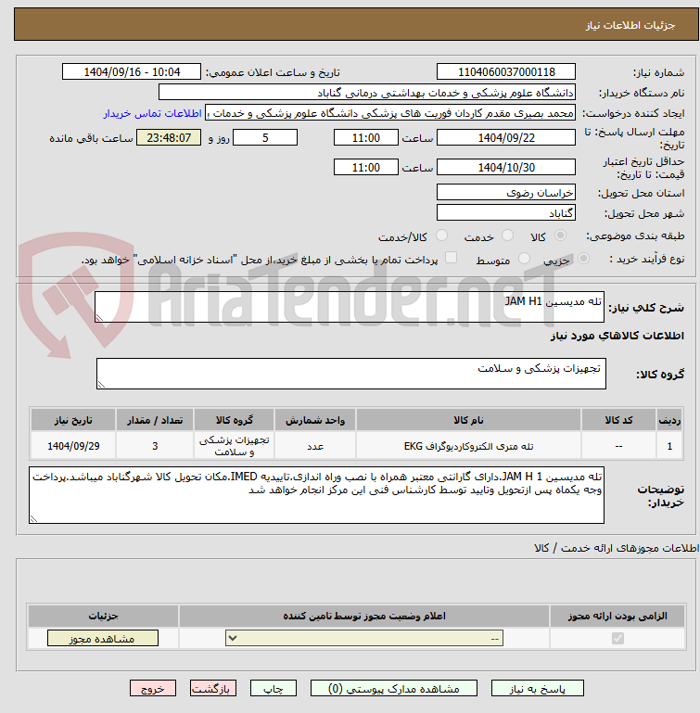
Task: Click the price validity time 11:00 field
Action: click(x=366, y=167)
